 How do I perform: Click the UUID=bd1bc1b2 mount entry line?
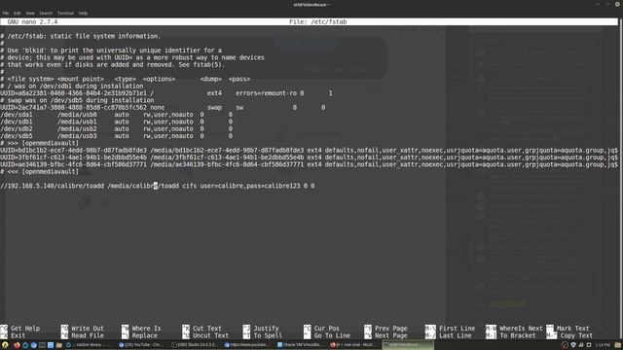pyautogui.click(x=310, y=150)
